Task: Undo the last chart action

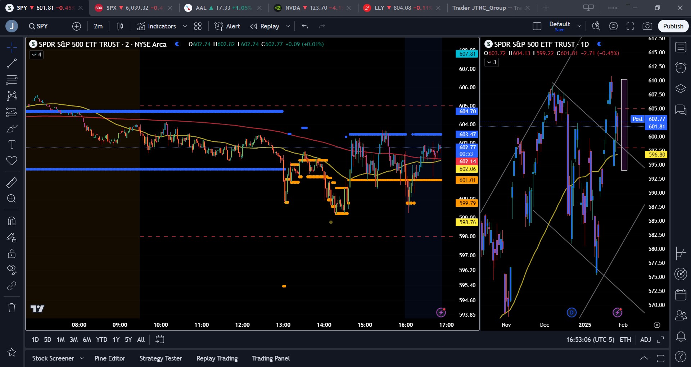Action: [305, 26]
